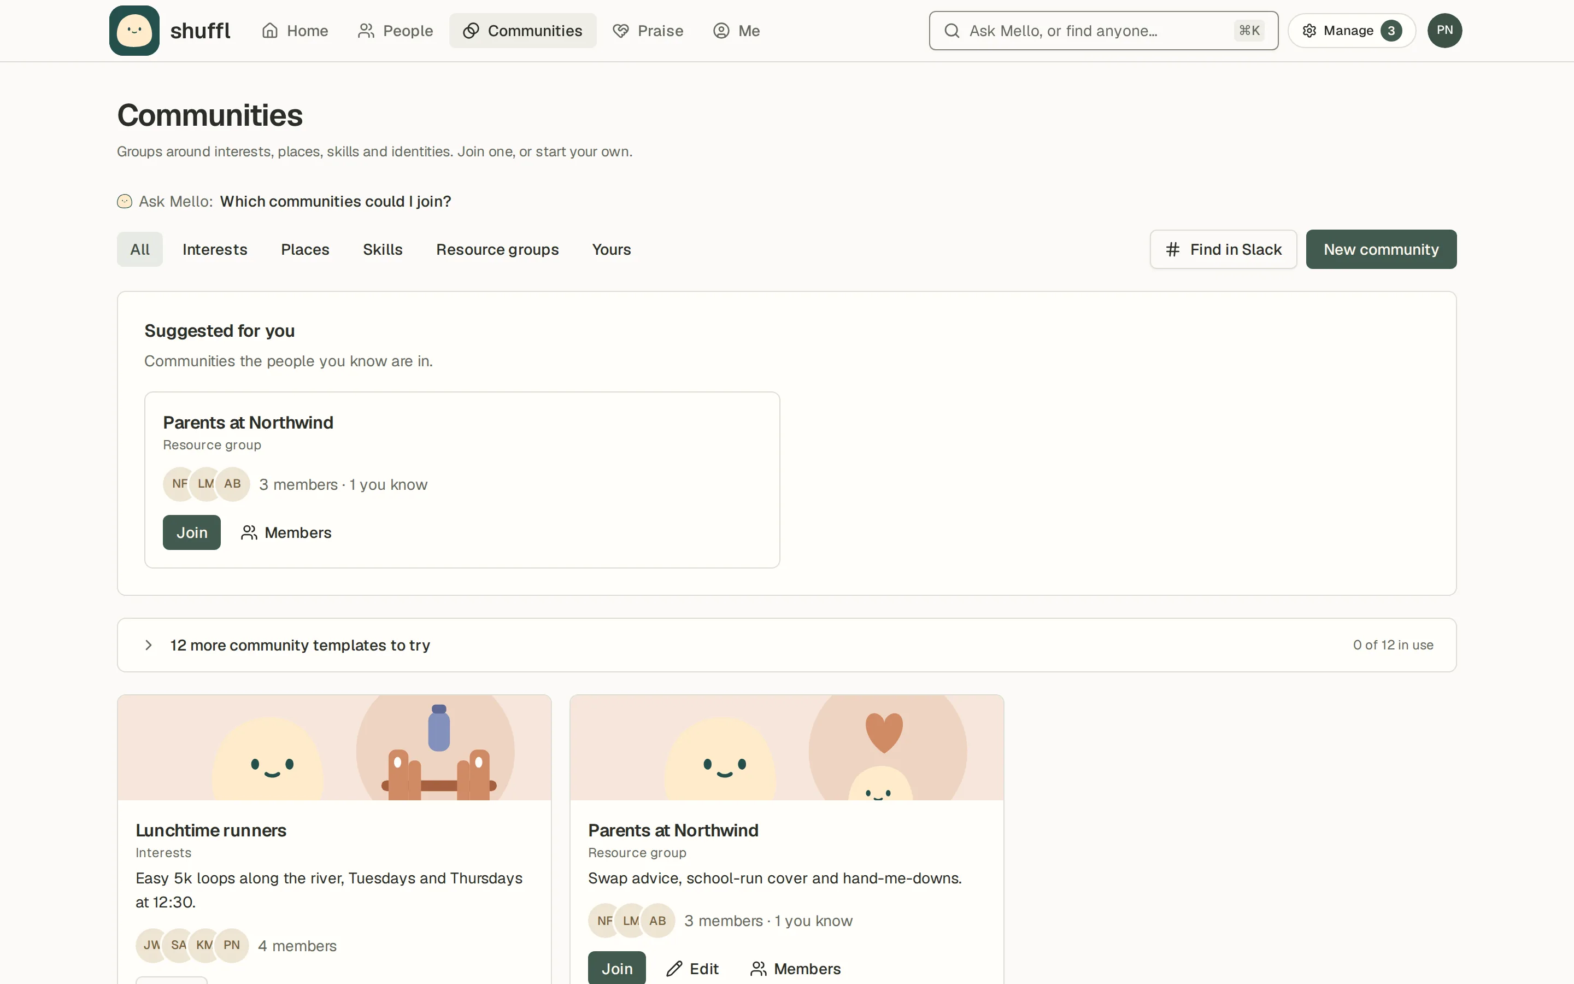
Task: Click the 0 of 12 in use text
Action: click(1393, 645)
